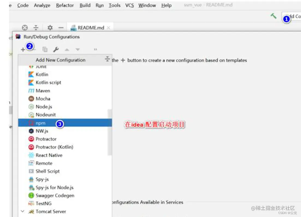Image resolution: width=301 pixels, height=217 pixels.
Task: Open the VCS menu
Action: pyautogui.click(x=130, y=5)
